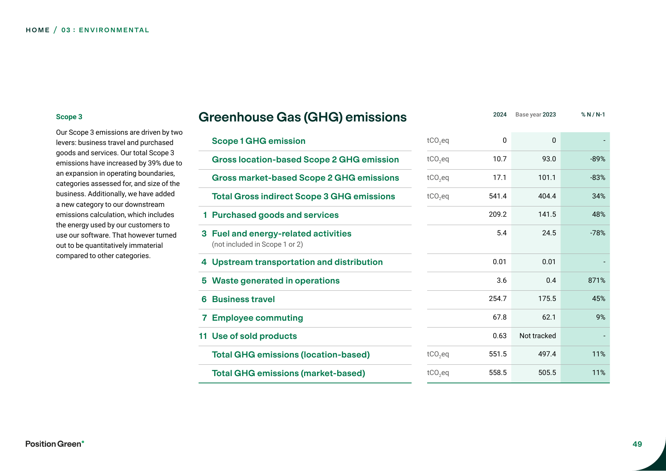The image size is (666, 471).
Task: Click the 497.4 base year total
Action: [x=547, y=354]
